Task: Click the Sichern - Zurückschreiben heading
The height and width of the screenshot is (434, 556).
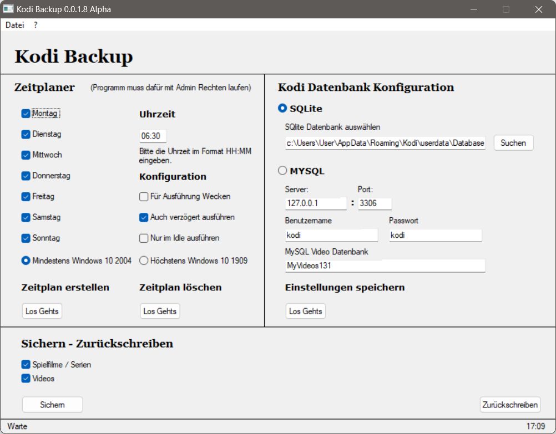Action: [x=97, y=343]
